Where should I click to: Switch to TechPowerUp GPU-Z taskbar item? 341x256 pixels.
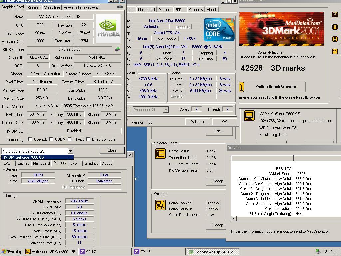point(213,252)
